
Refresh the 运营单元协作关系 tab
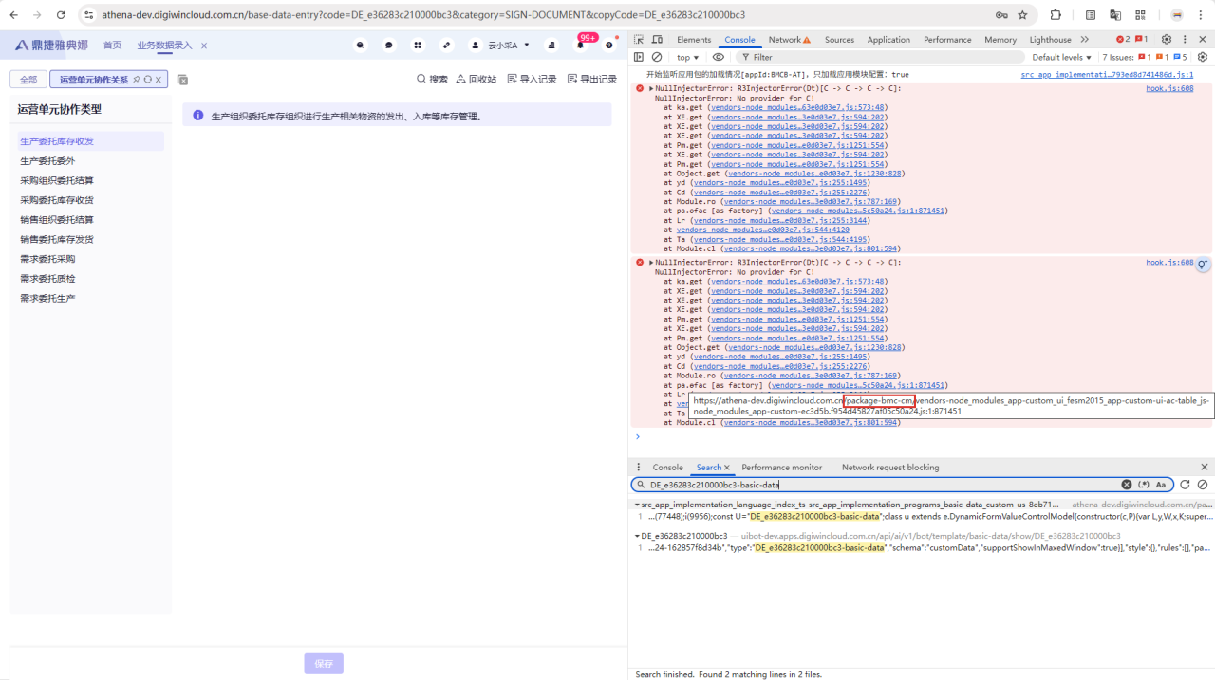click(148, 80)
